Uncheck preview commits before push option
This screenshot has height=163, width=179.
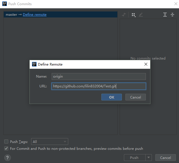click(x=6, y=149)
